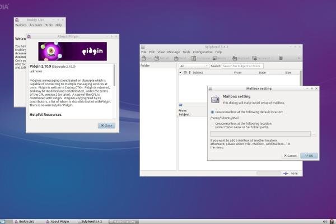The image size is (336, 224).
Task: Click the Forward icon in Sylpheed toolbar
Action: (254, 58)
